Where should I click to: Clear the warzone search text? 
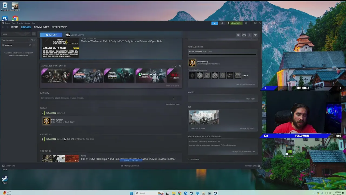point(30,45)
